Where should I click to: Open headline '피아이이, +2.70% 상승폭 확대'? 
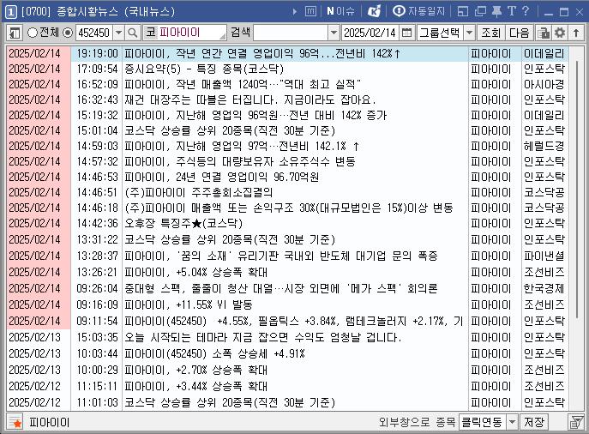[195, 371]
